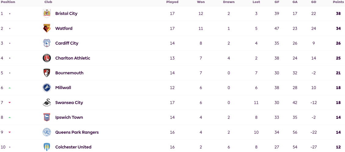Click the Ipswich Town crest
The height and width of the screenshot is (152, 345).
click(x=47, y=117)
